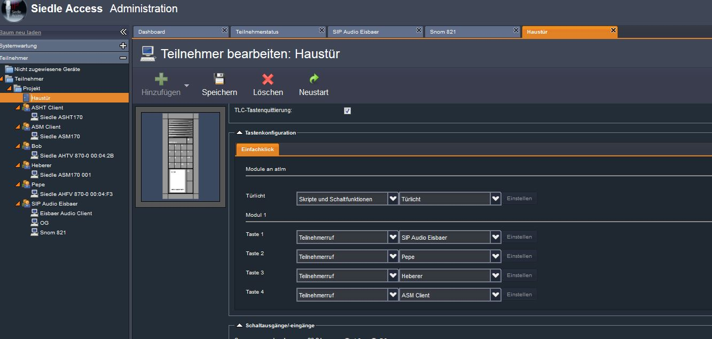Click the device icon beside Siedle ASM170 001
Viewport: 712px width, 339px height.
pos(35,175)
